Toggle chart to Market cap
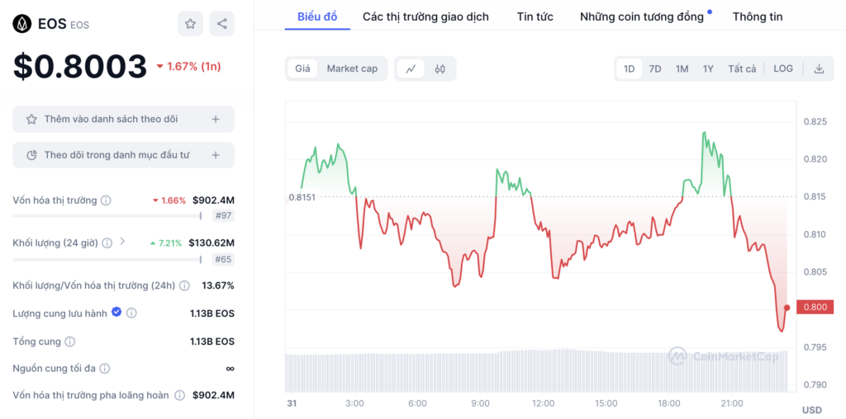The height and width of the screenshot is (419, 846). [x=352, y=69]
